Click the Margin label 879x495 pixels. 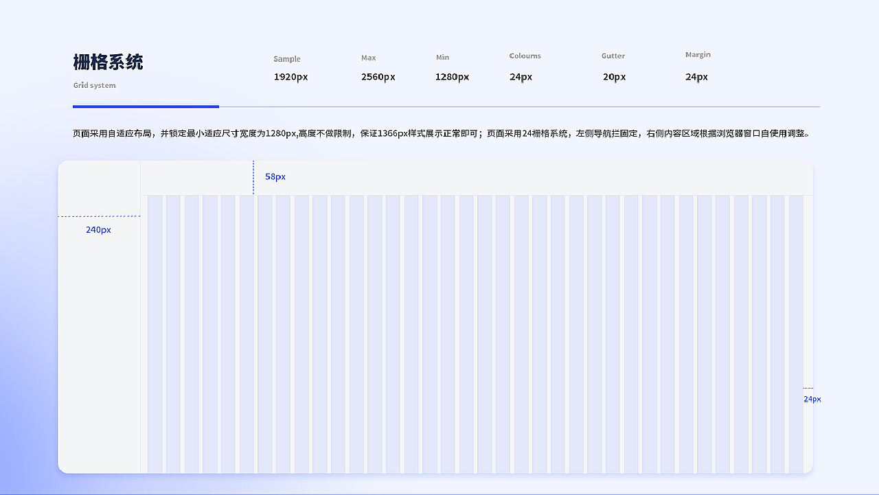(698, 54)
